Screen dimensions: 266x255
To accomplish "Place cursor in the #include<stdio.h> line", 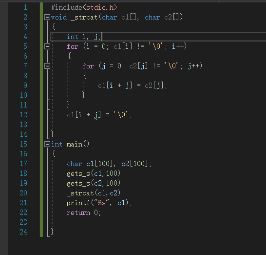I will coord(84,7).
